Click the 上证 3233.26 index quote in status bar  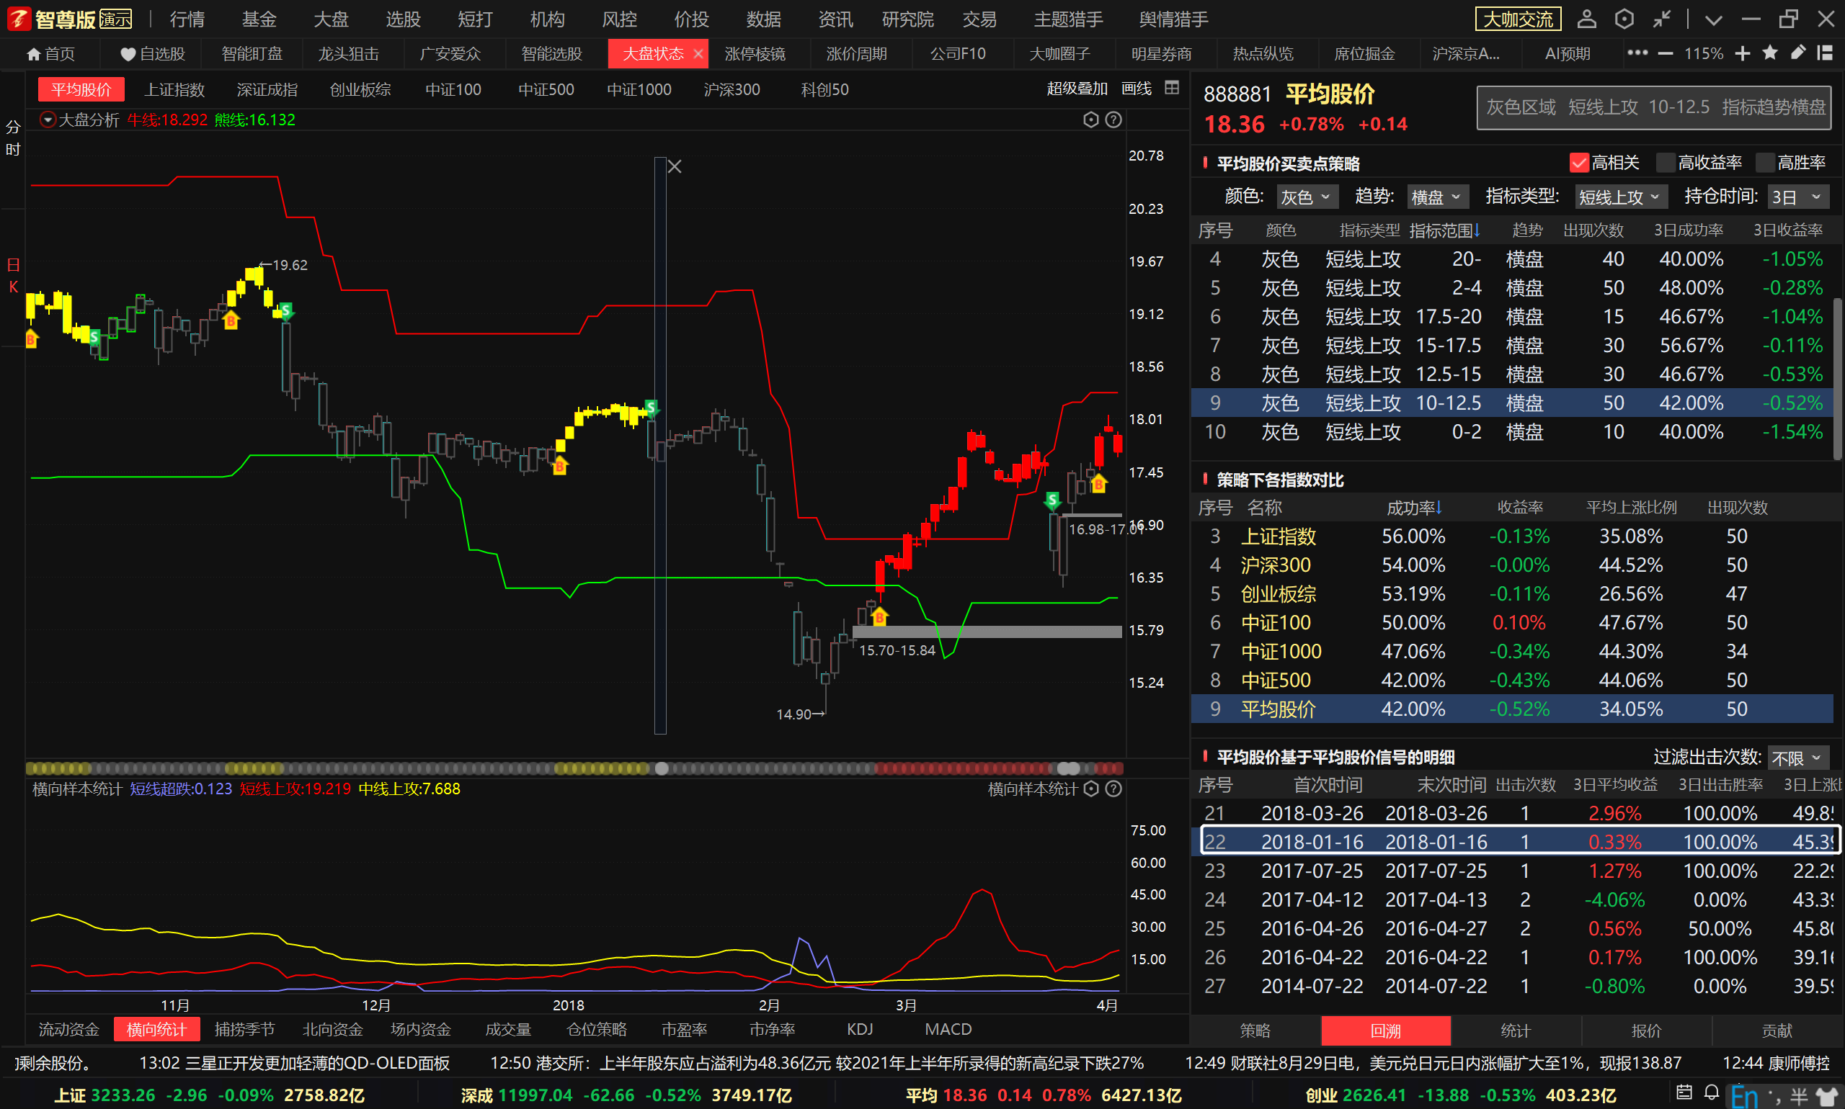pos(209,1095)
